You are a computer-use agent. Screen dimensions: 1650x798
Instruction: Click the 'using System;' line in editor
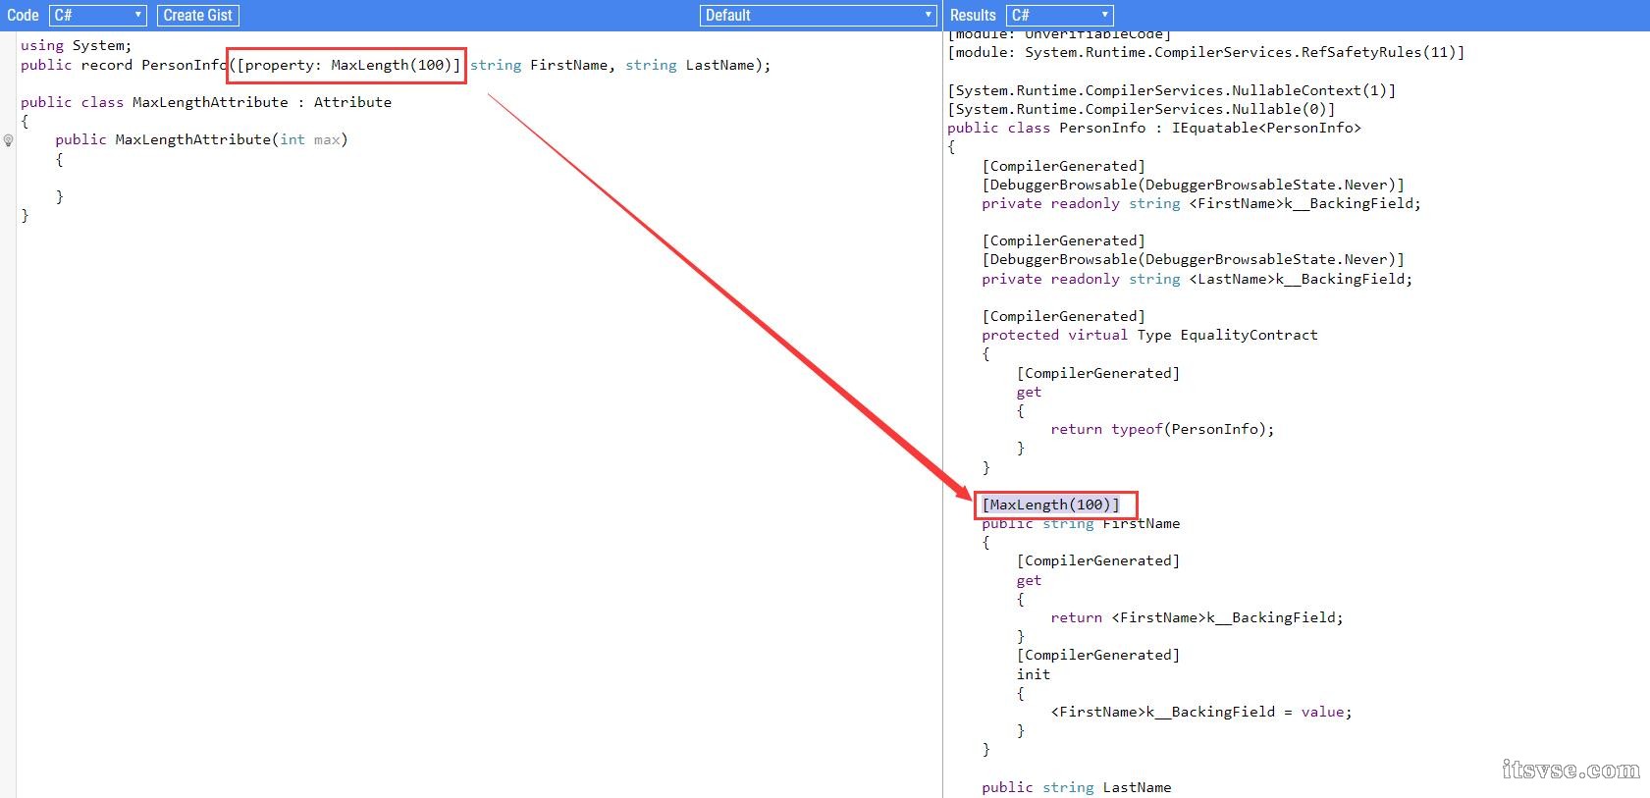[x=76, y=45]
